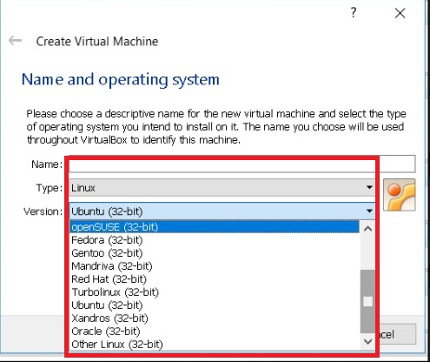Screen dimensions: 430x362
Task: Select Other Linux (32-bit) entry
Action: pos(215,345)
